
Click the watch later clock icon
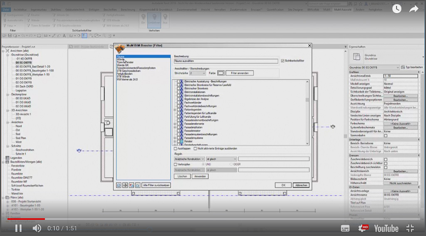coord(396,9)
